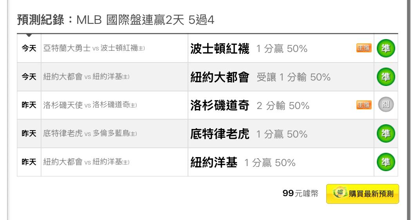
Task: Open 洛杉磯天使 vs 洛杉磯道奇 matchup
Action: (x=90, y=105)
